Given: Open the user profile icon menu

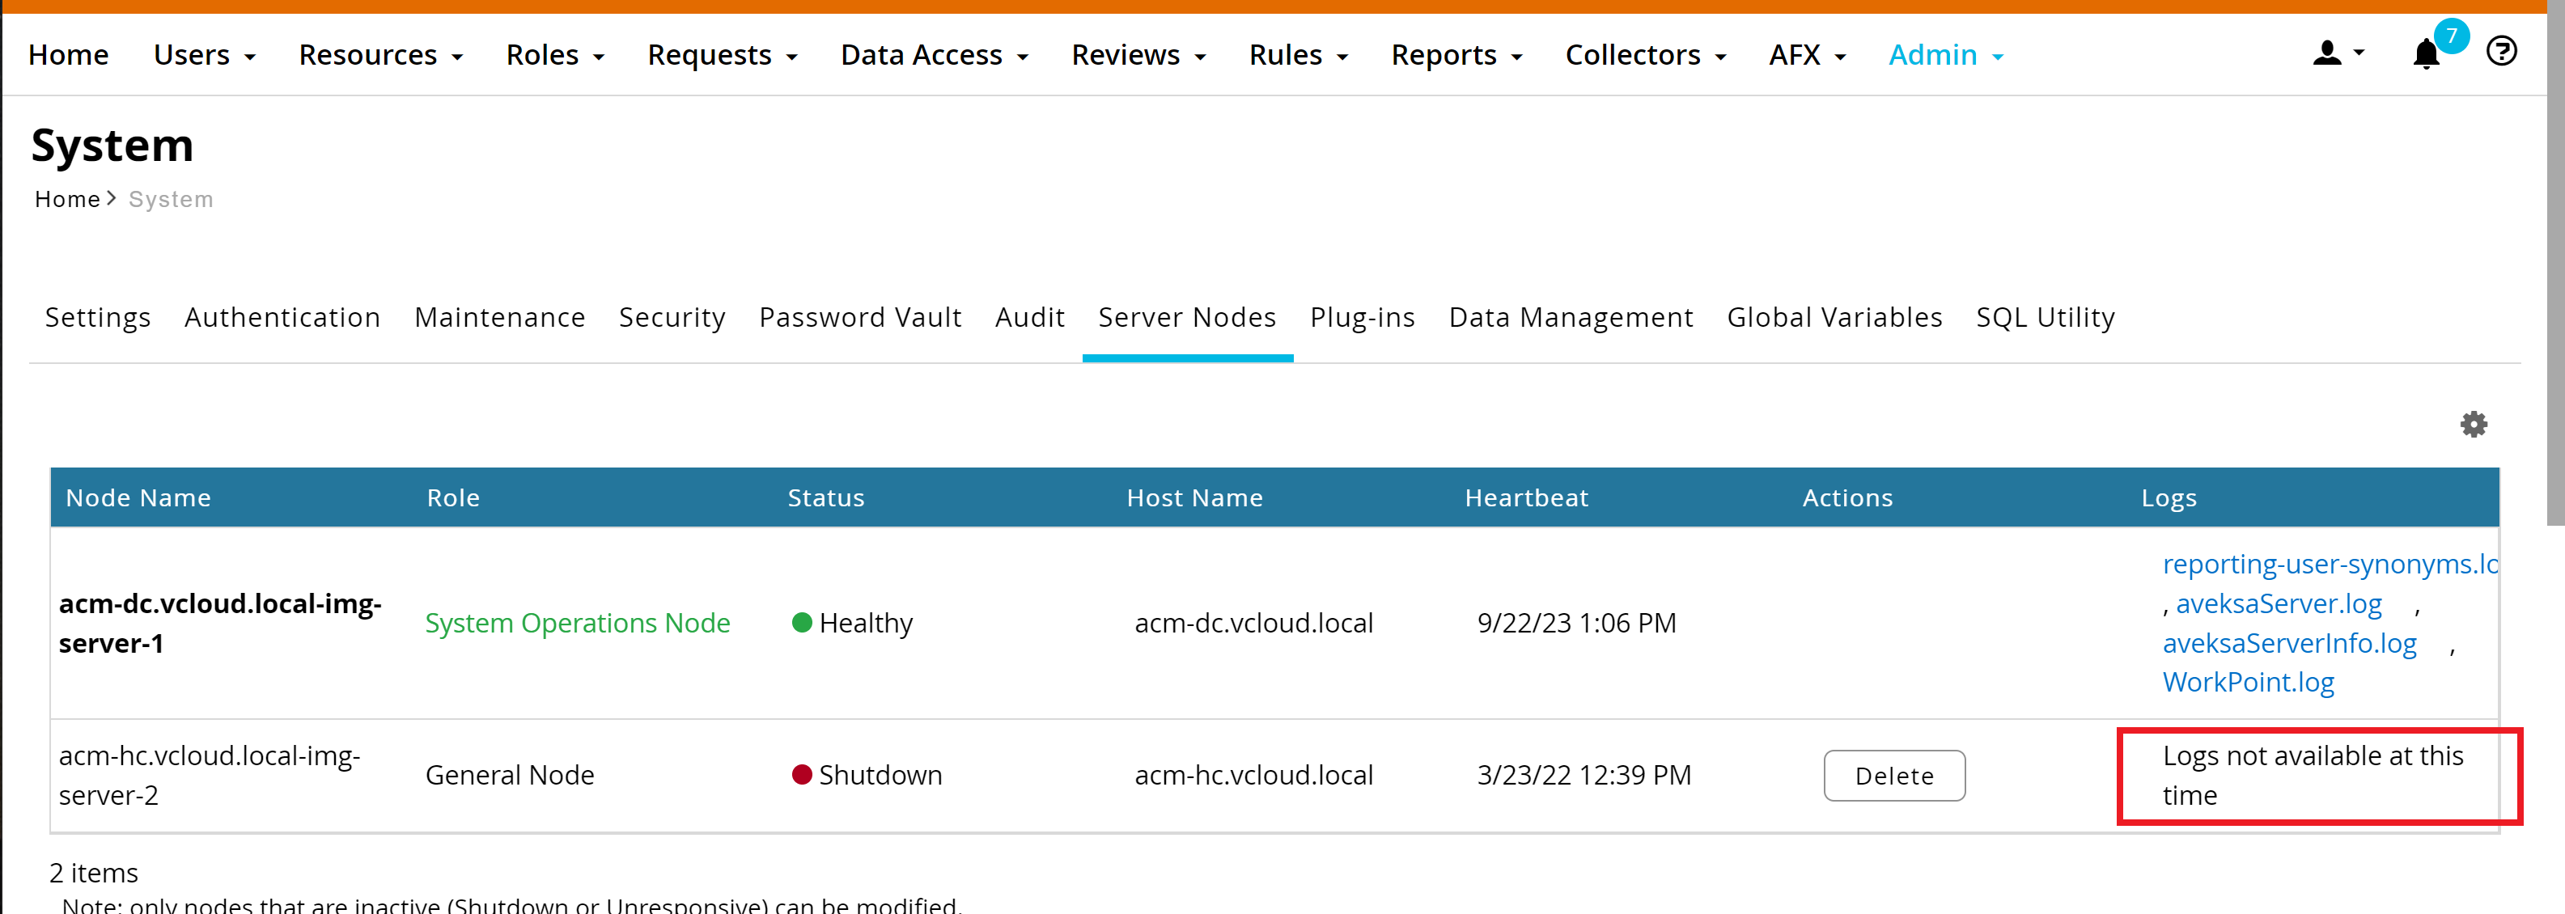Looking at the screenshot, I should 2336,53.
